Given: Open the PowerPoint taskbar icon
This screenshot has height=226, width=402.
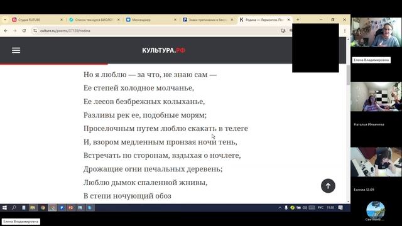Looking at the screenshot, I should (71, 208).
